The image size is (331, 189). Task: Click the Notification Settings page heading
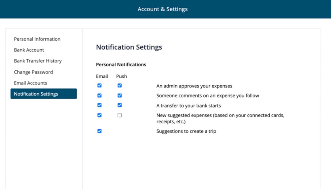click(x=129, y=47)
